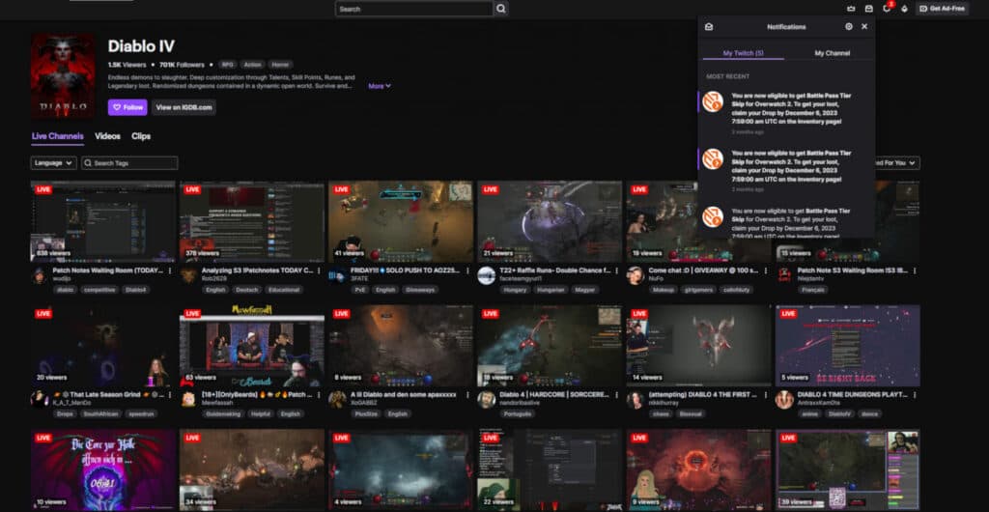Click Rob2628 channel avatar
The height and width of the screenshot is (512, 989).
[x=188, y=275]
